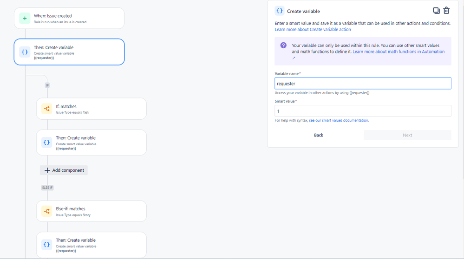
Task: Click the braces icon under Issue Type equals Task
Action: click(47, 142)
